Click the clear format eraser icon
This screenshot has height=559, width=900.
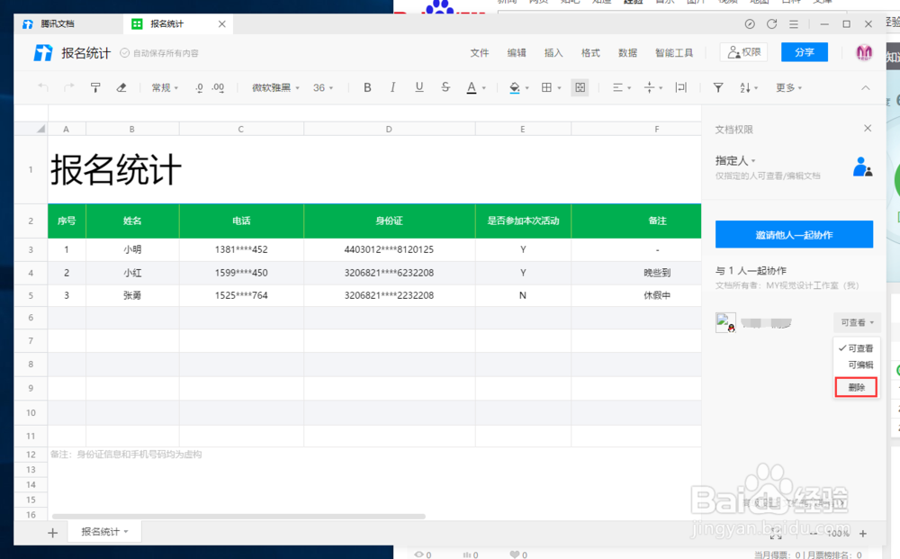pos(121,87)
